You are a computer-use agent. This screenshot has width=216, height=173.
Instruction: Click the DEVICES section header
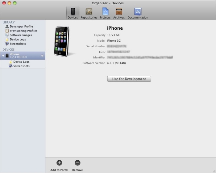9,49
